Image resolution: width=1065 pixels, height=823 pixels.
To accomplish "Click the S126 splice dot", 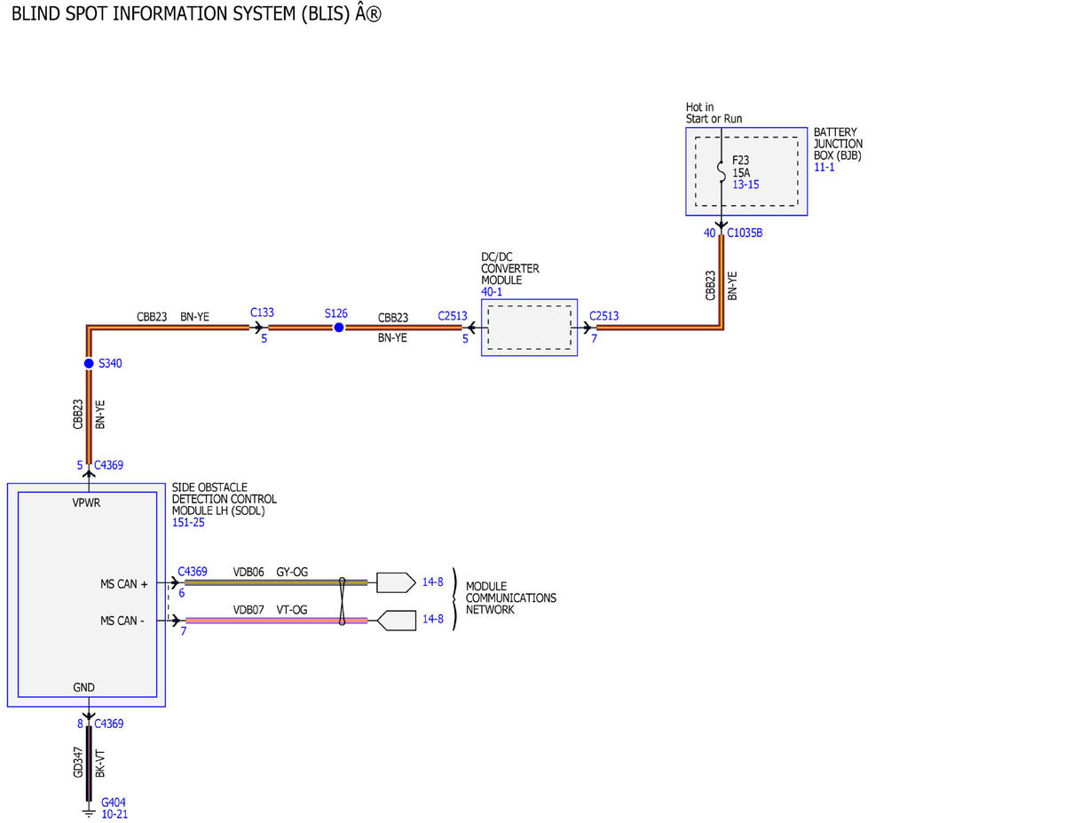I will click(x=338, y=328).
